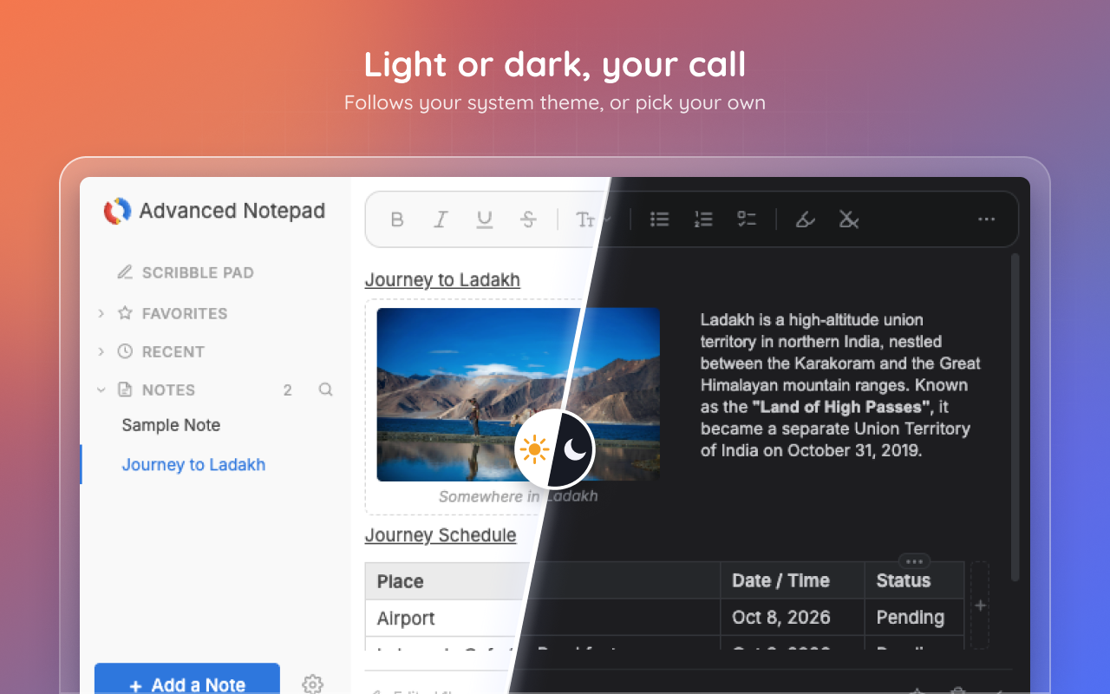
Task: Click the Advanced Notepad logo
Action: pyautogui.click(x=117, y=211)
